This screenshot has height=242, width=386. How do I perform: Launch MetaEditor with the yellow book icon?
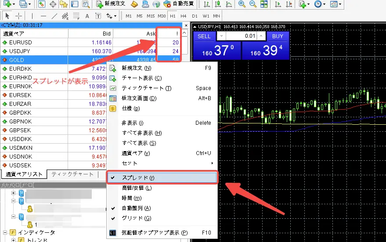coord(134,4)
